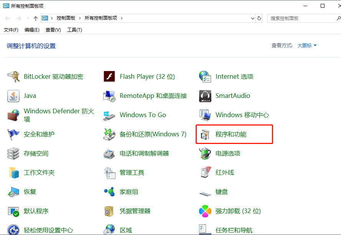Click the 程序和功能 icon
This screenshot has width=341, height=235.
205,134
